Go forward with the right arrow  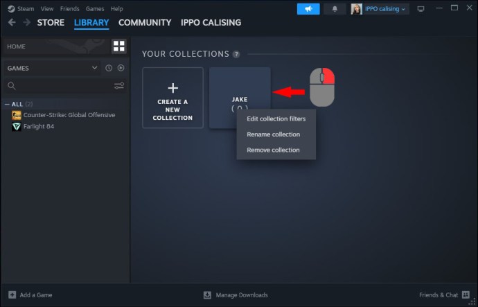pos(27,22)
